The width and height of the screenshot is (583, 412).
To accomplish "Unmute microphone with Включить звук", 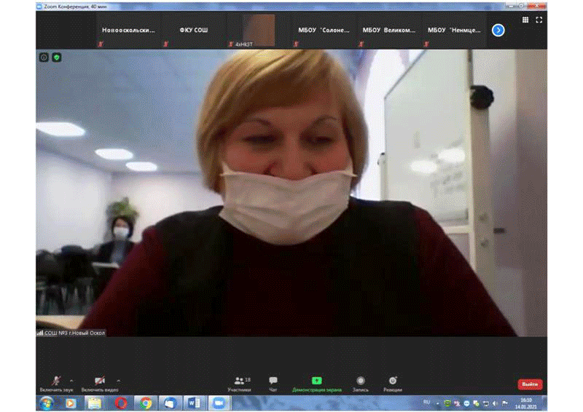I will point(56,383).
